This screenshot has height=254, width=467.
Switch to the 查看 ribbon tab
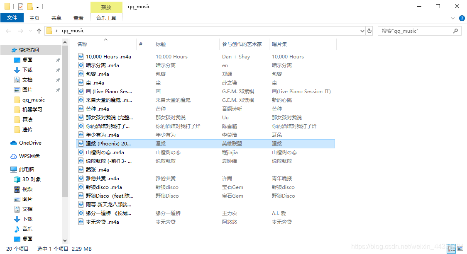click(78, 18)
